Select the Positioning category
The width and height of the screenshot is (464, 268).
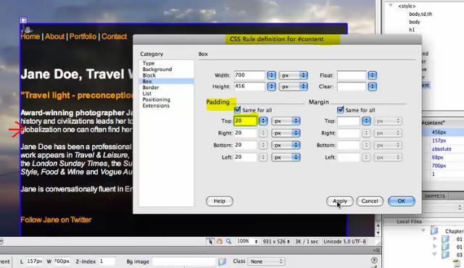pos(157,99)
